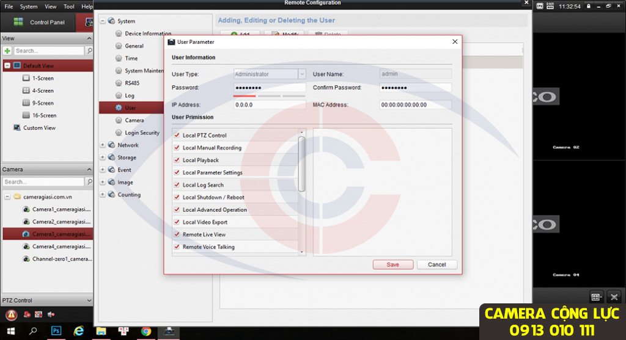Uncheck Local Playback permission
The image size is (626, 340).
(x=177, y=160)
